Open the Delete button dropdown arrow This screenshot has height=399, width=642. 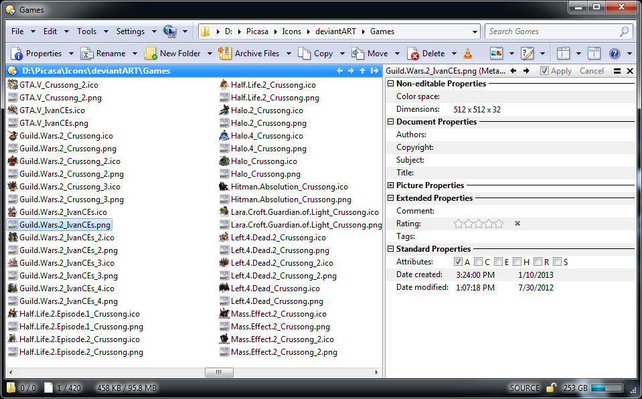454,54
